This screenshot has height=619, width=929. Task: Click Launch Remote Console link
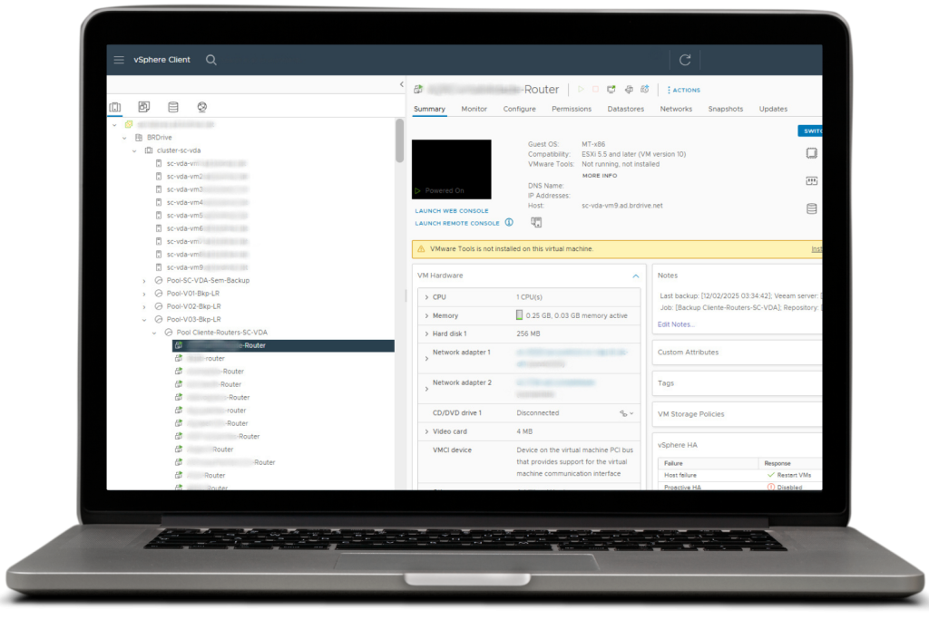pyautogui.click(x=457, y=223)
